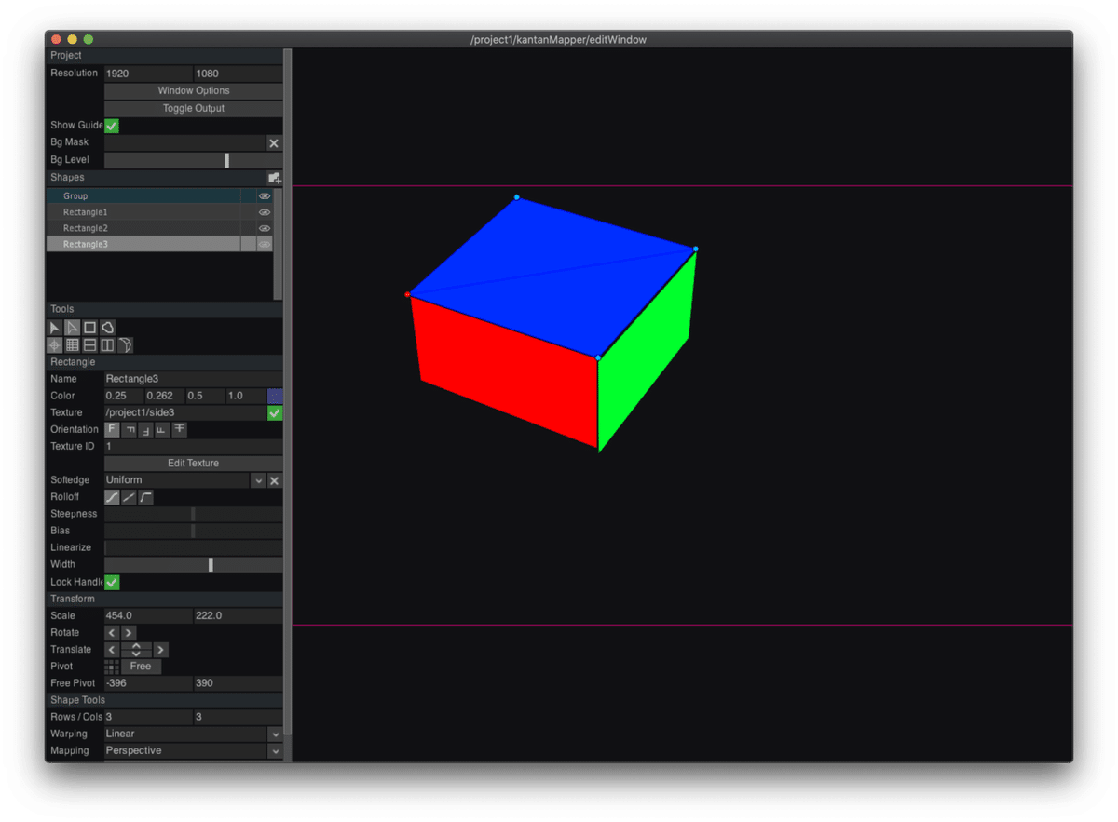The image size is (1118, 822).
Task: Translate the shape right with arrow
Action: pos(160,650)
